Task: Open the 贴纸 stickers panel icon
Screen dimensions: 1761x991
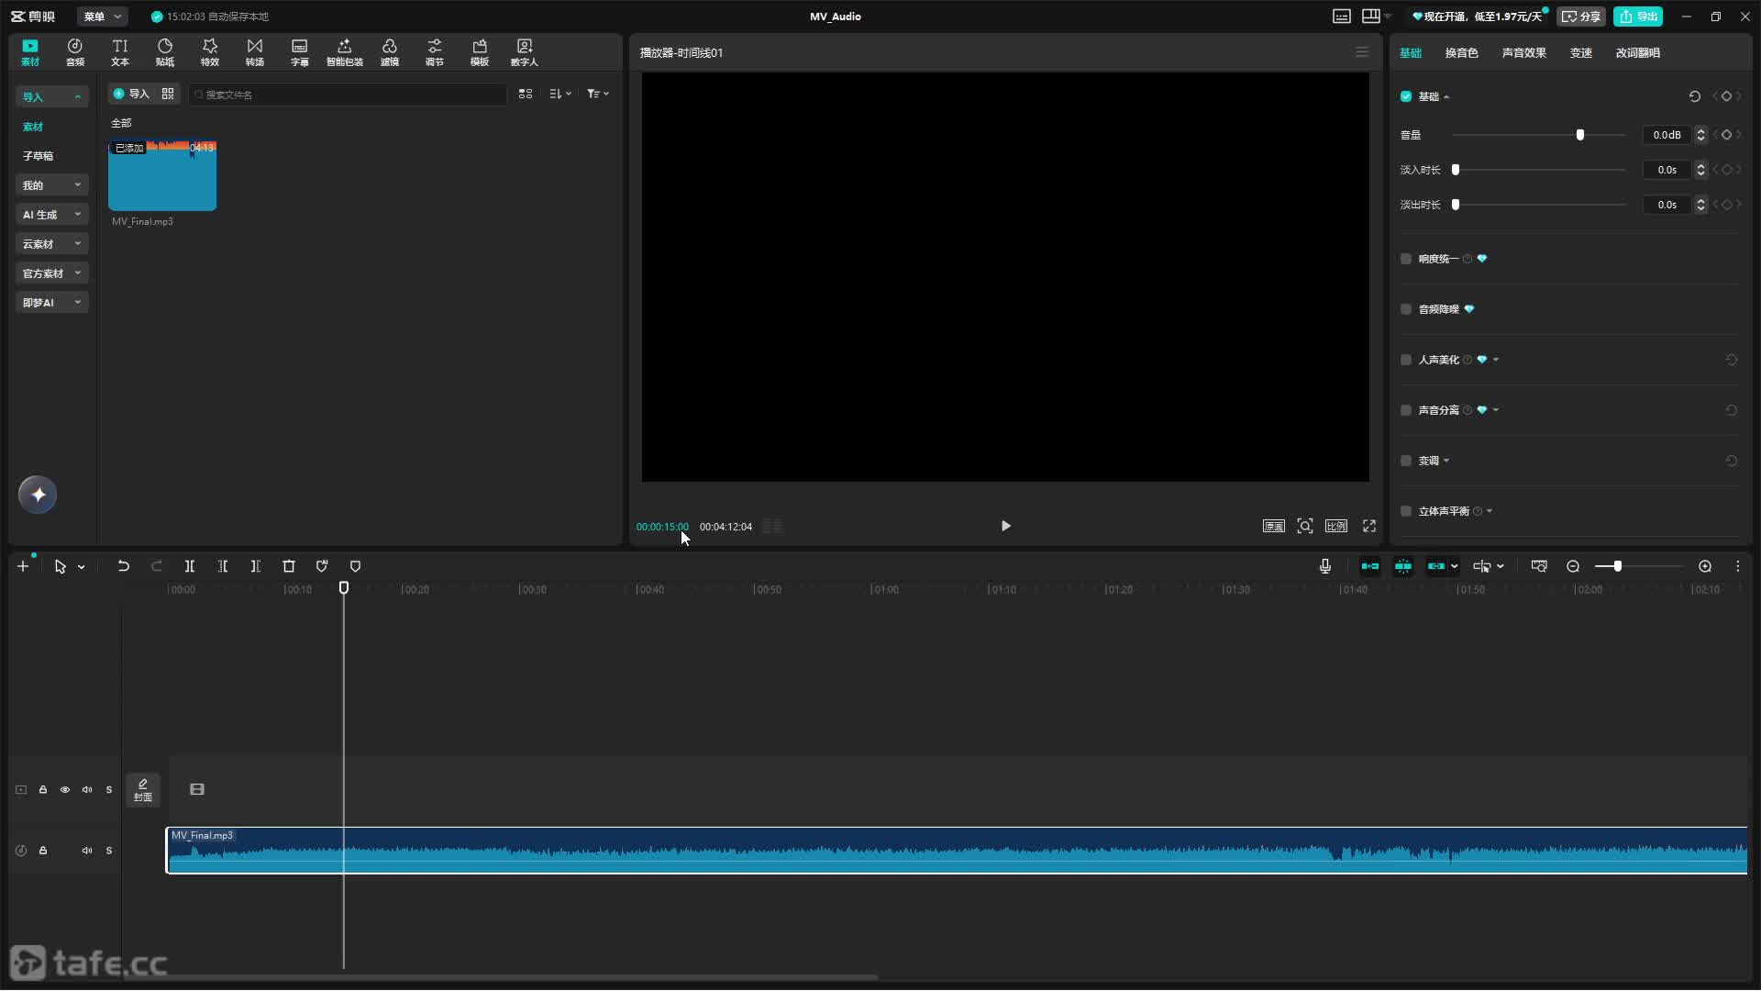Action: tap(165, 52)
